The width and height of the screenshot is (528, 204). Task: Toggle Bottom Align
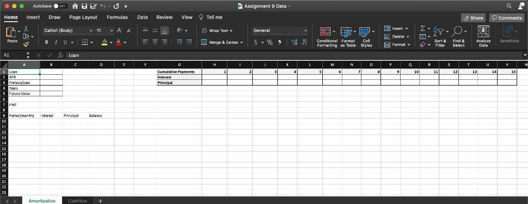click(164, 30)
